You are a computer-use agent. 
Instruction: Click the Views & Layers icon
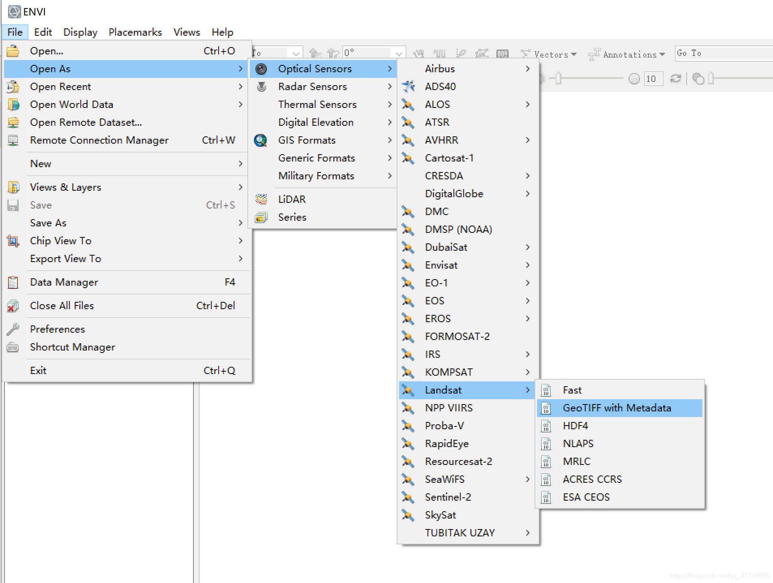pos(13,187)
